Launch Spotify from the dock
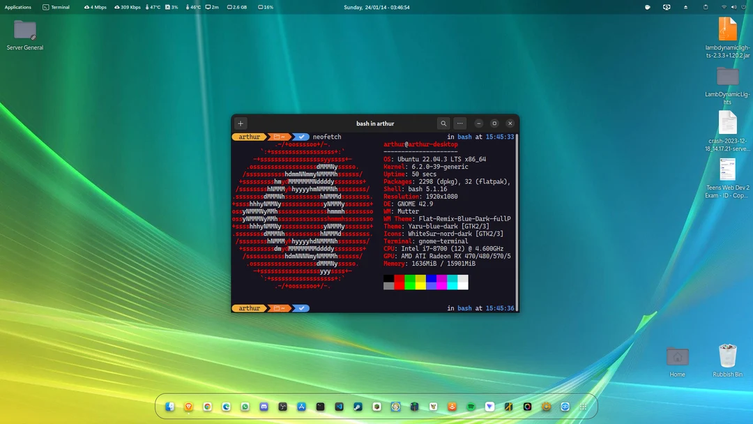This screenshot has height=424, width=753. click(x=471, y=407)
